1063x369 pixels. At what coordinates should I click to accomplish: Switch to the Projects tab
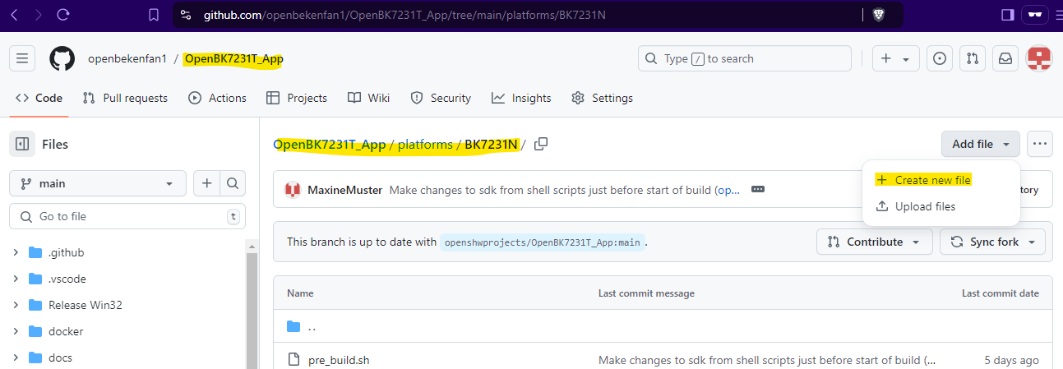(x=297, y=98)
